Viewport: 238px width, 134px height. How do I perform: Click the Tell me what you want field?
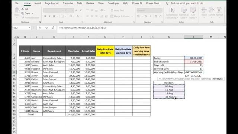coord(187,3)
